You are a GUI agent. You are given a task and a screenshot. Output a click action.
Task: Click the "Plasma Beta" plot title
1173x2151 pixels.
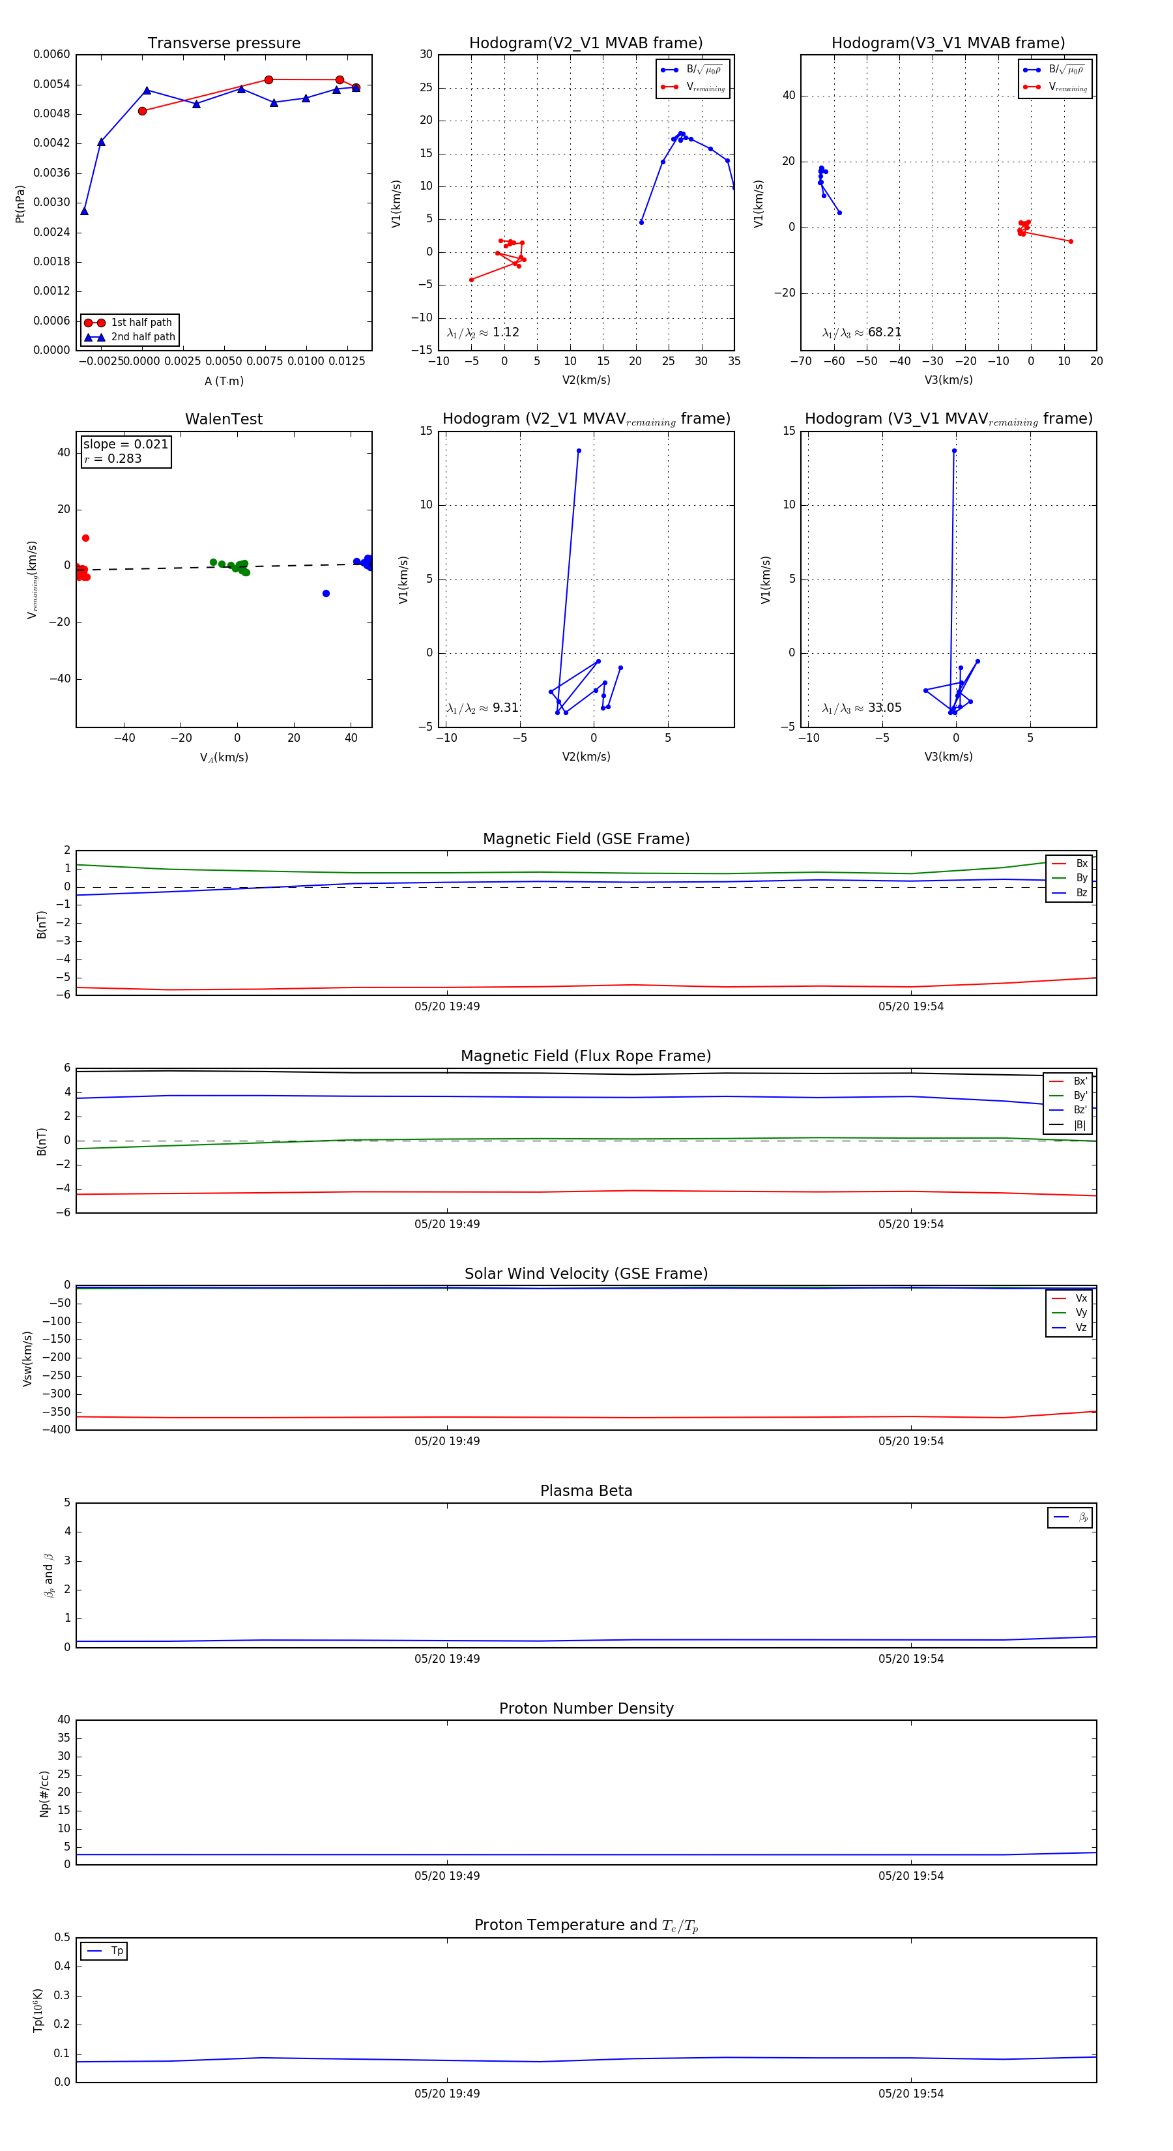pyautogui.click(x=586, y=1491)
